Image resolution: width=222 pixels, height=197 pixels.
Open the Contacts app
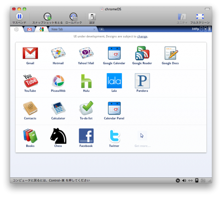(30, 108)
